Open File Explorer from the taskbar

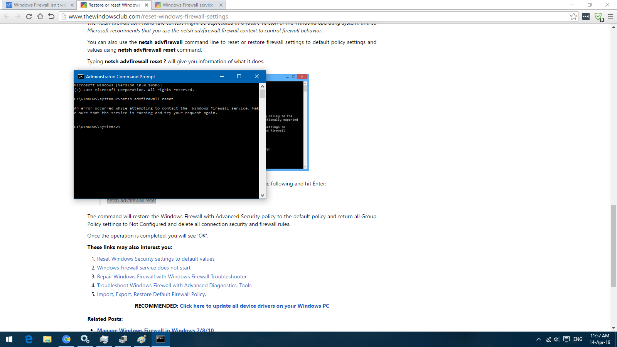pyautogui.click(x=47, y=339)
